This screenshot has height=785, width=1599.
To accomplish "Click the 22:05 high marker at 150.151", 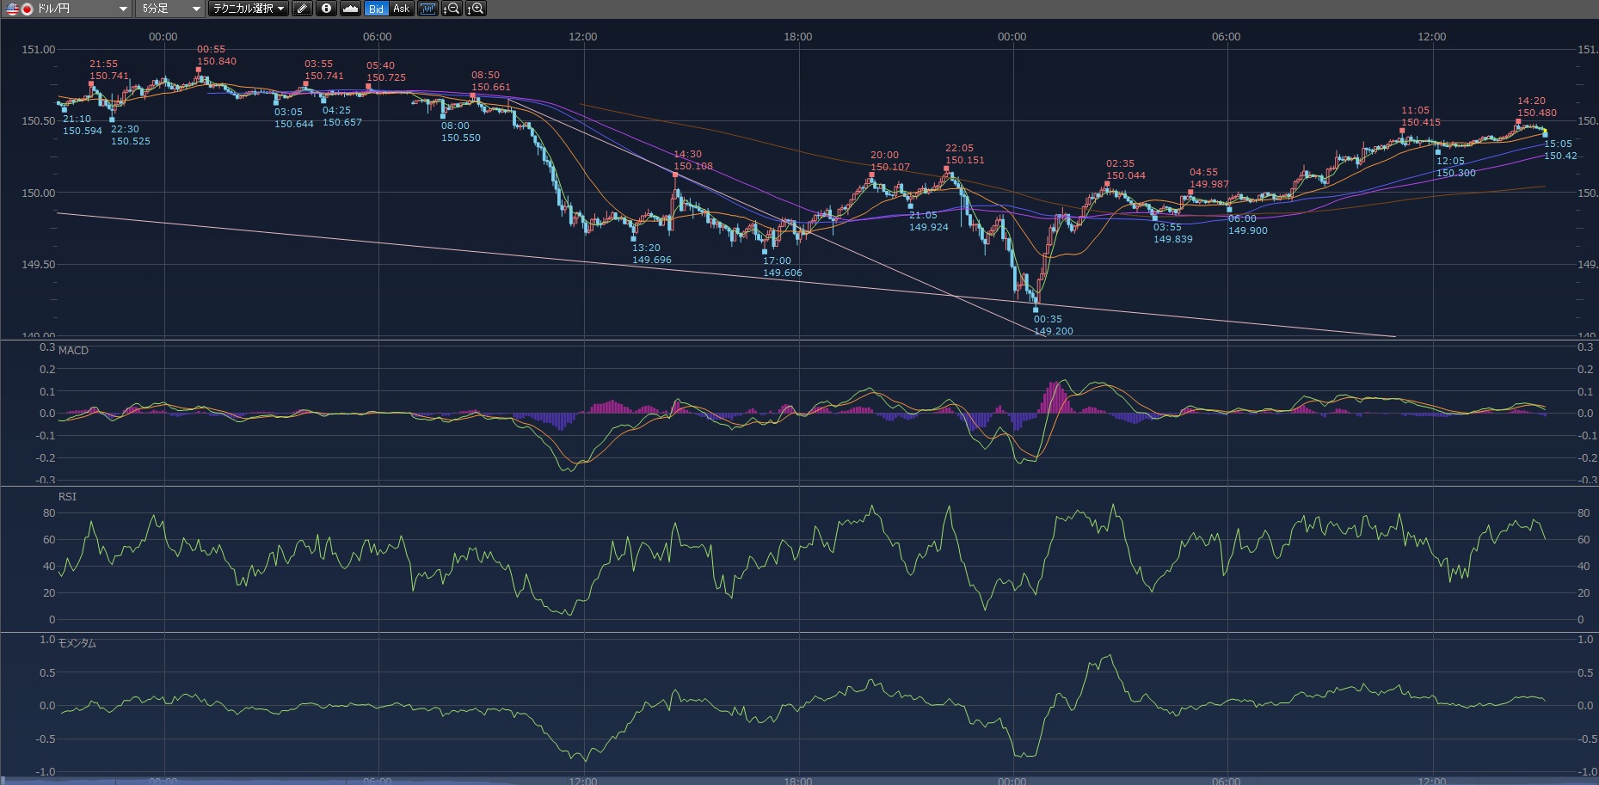I will click(946, 169).
